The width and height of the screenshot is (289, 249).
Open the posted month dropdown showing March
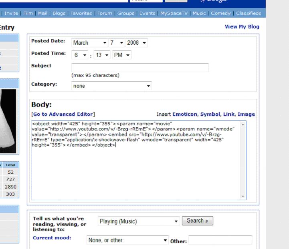pyautogui.click(x=89, y=43)
